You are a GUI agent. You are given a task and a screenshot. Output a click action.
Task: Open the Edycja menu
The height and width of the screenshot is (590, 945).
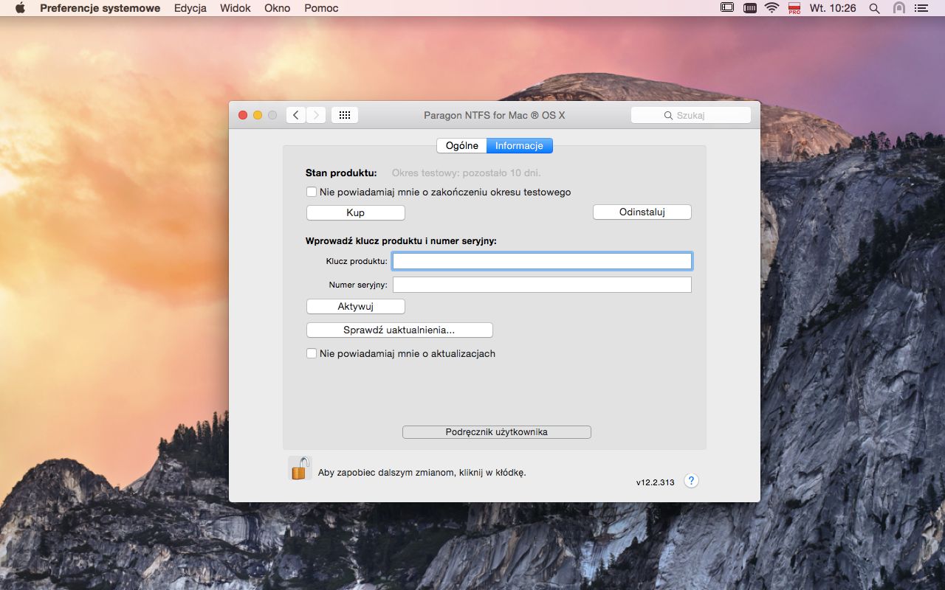click(x=190, y=8)
